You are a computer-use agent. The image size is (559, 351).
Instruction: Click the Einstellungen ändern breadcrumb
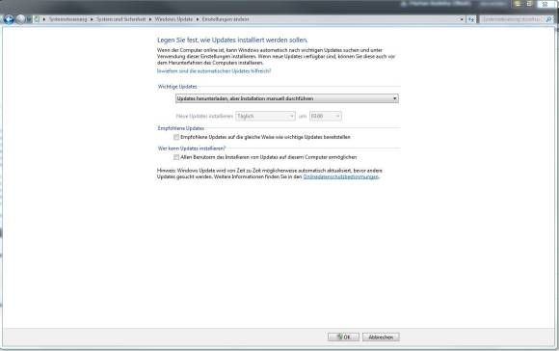(226, 19)
